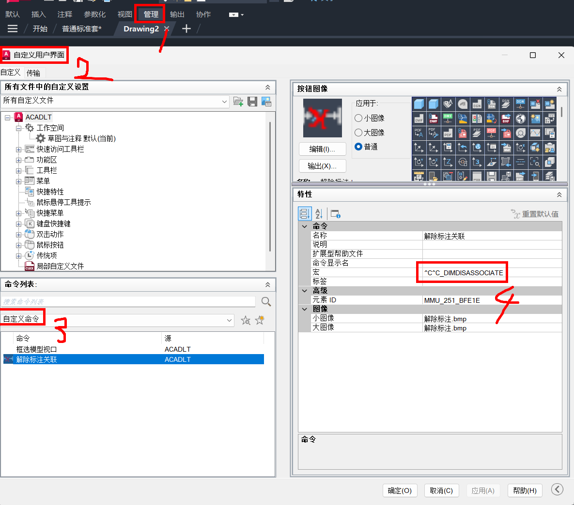Collapse the 命令列表 panel chevron
Screen dimensions: 574x505
point(267,284)
